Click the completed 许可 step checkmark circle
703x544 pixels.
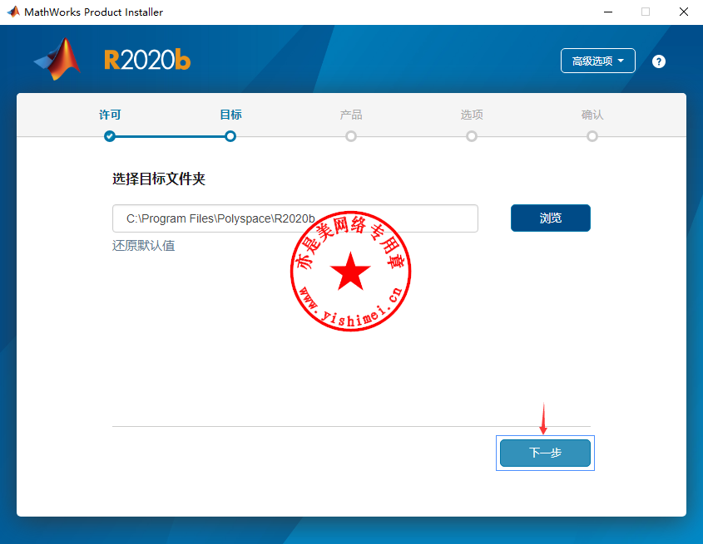click(109, 136)
